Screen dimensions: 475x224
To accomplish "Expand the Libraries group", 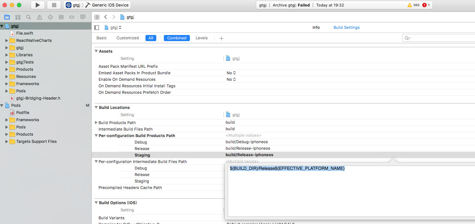I will 6,55.
